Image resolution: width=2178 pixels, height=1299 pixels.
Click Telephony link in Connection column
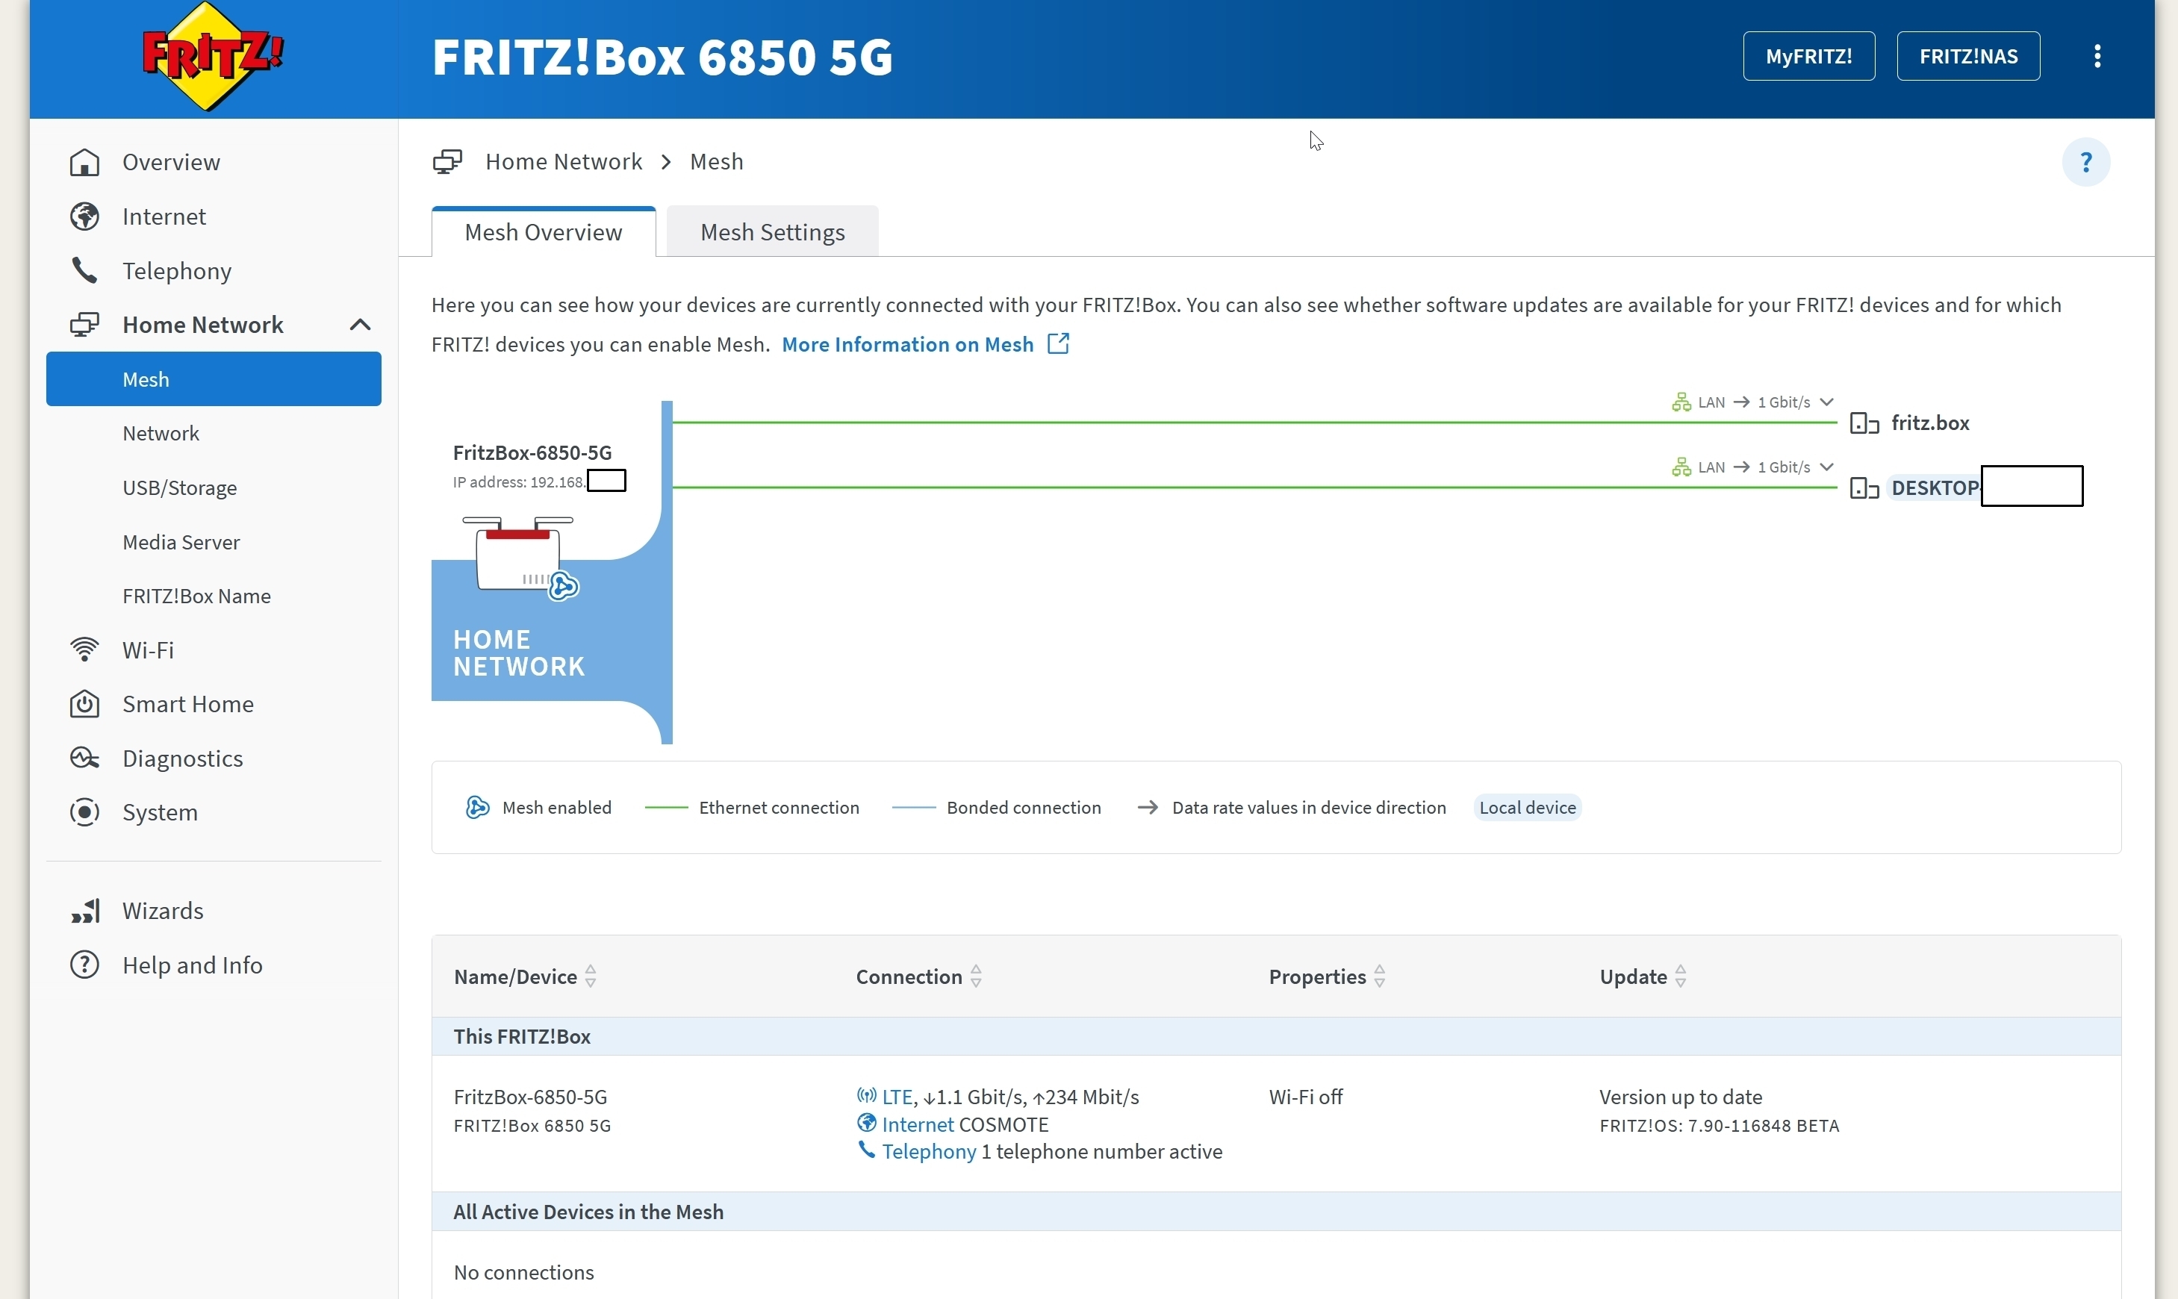click(929, 1151)
